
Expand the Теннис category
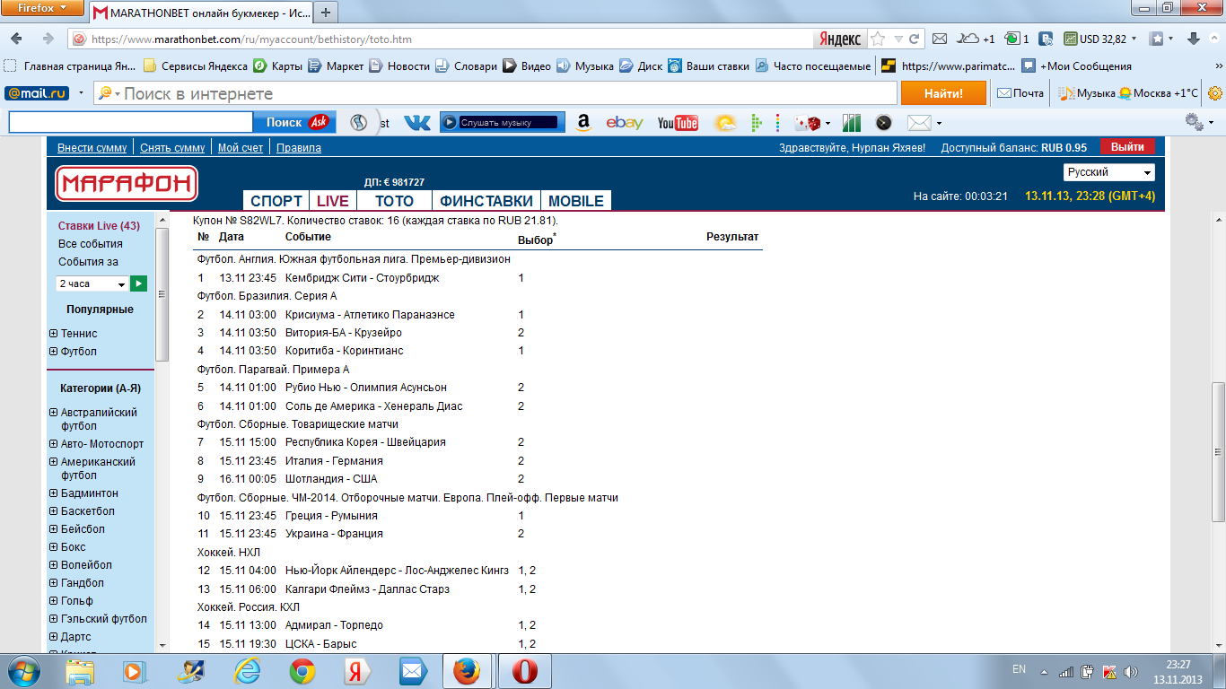(x=54, y=334)
